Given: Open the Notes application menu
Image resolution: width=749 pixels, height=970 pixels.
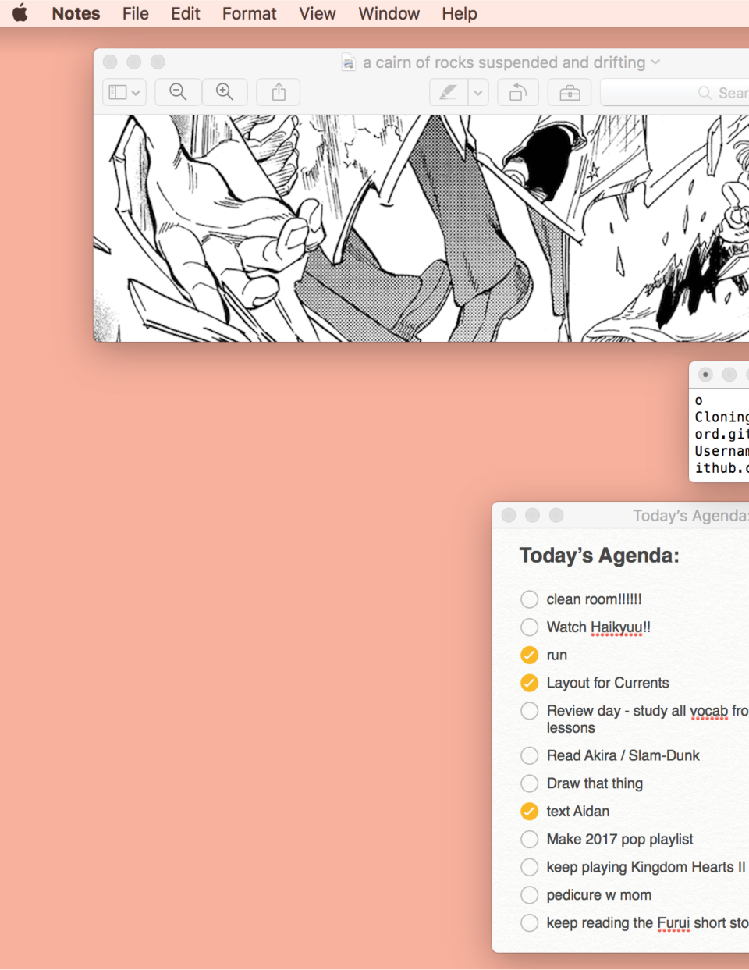Looking at the screenshot, I should (76, 13).
